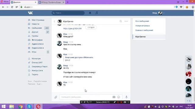Open the music note player icon
195x109 pixels.
click(x=97, y=13)
